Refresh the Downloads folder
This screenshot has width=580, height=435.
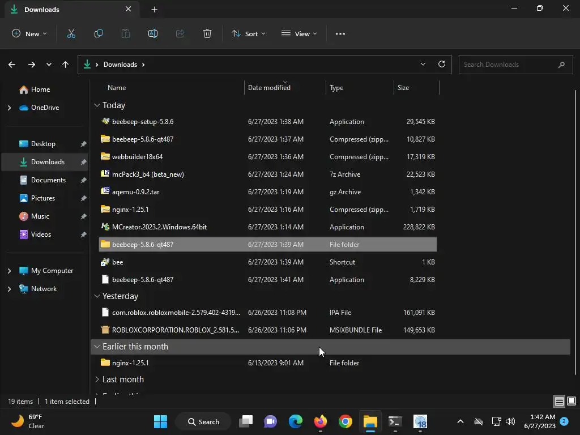(x=442, y=65)
